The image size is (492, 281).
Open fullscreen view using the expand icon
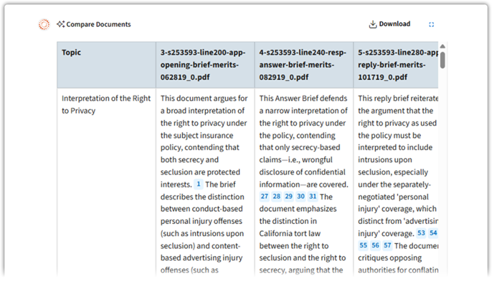pos(431,24)
